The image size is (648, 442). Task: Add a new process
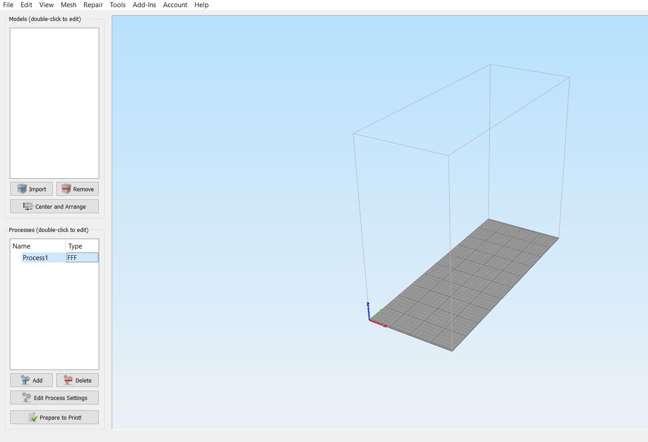click(x=31, y=380)
